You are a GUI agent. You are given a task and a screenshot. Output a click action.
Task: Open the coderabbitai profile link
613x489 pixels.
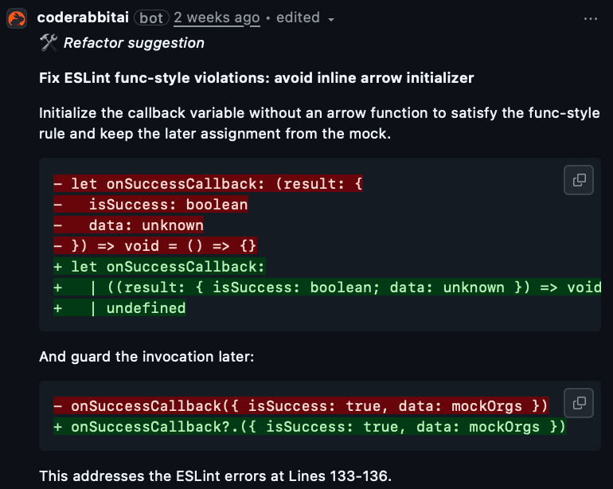(82, 18)
